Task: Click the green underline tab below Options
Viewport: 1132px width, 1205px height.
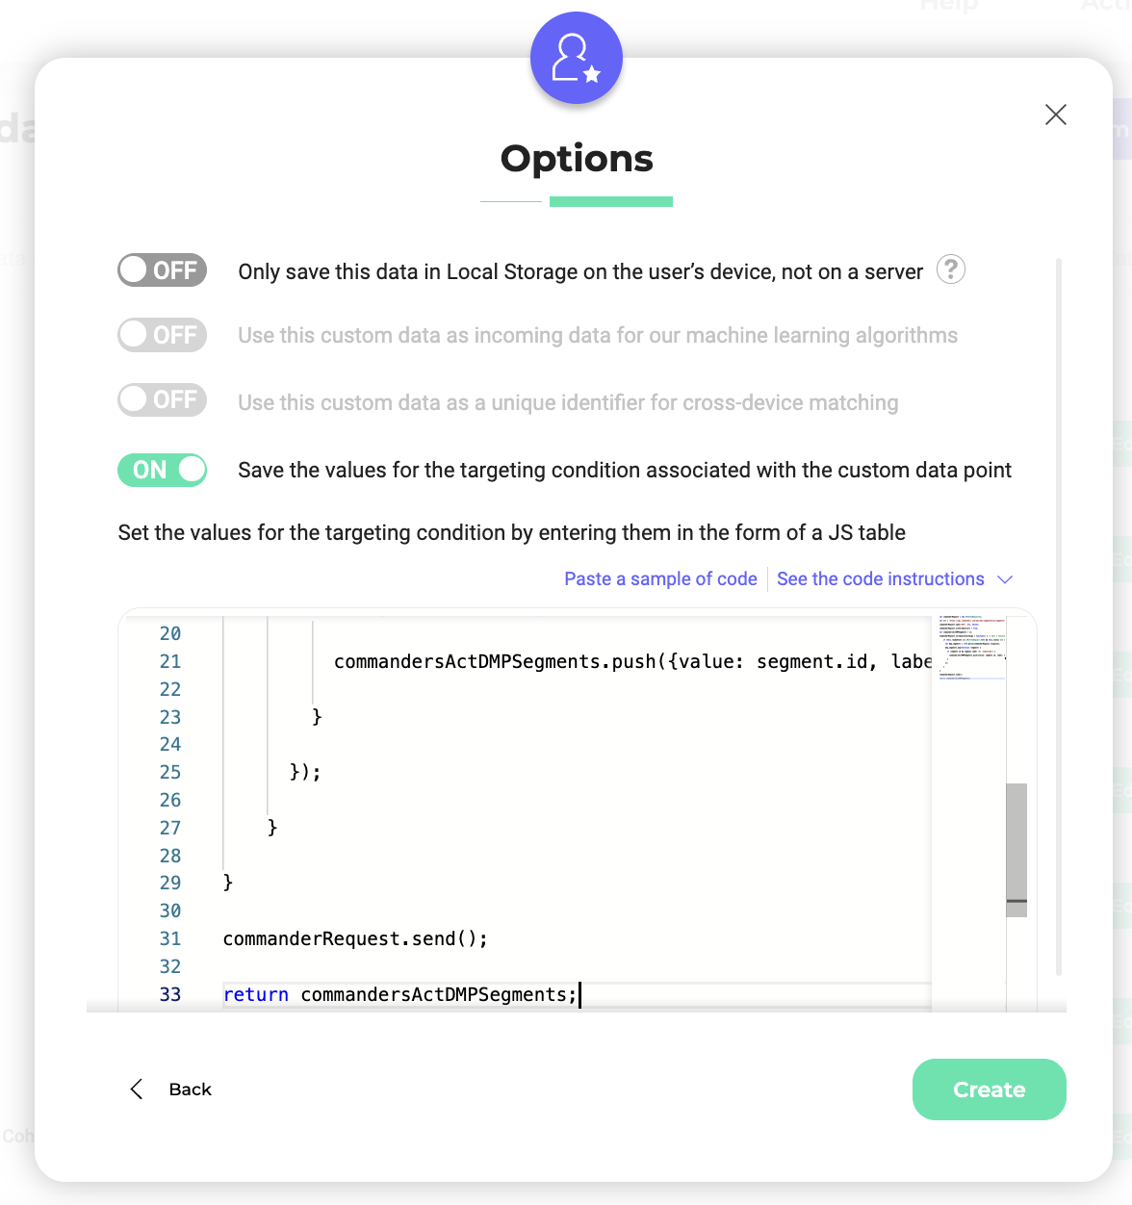Action: coord(611,202)
